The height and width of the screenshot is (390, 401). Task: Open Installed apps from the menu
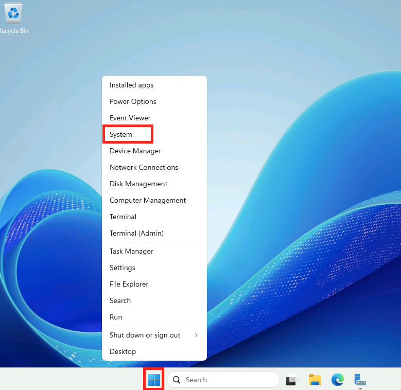click(x=154, y=85)
